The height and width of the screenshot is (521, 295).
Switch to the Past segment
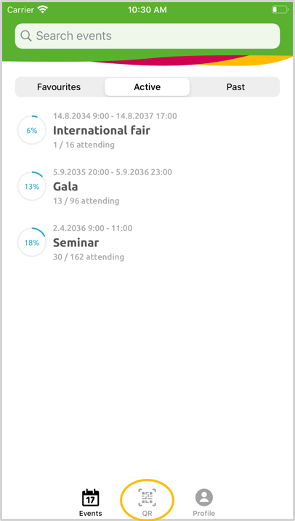235,87
